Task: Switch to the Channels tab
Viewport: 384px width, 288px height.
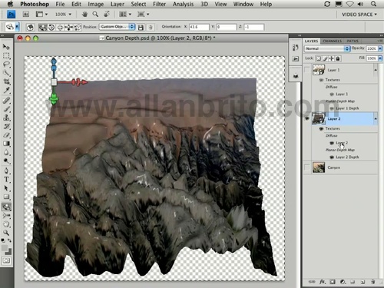Action: (332, 41)
